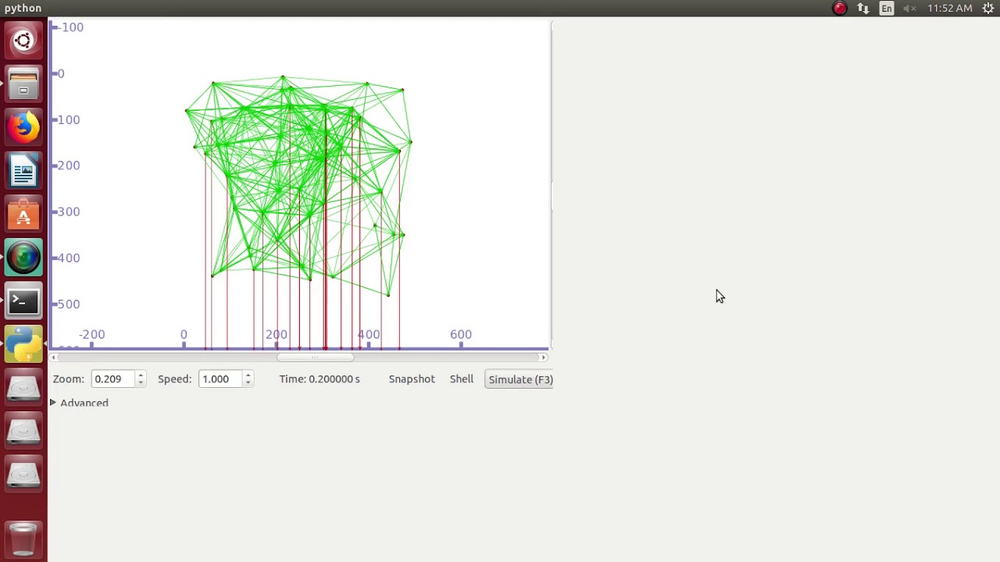This screenshot has height=562, width=1000.
Task: Open the muted sound volume indicator
Action: click(909, 9)
